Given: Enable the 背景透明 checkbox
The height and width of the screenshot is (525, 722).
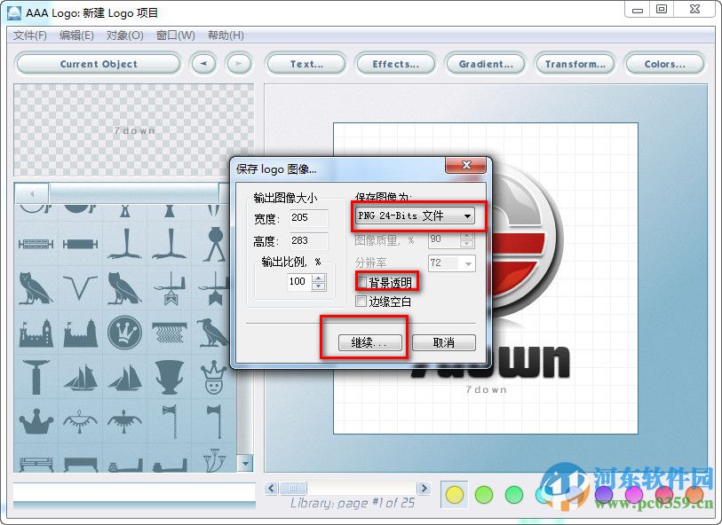Looking at the screenshot, I should click(x=362, y=282).
